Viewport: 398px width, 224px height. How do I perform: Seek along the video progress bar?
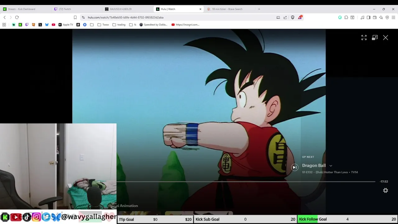[x=246, y=181]
